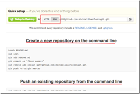Click the 'git remote add origin' command line
Screen dimensions: 140x94
[x=47, y=65]
